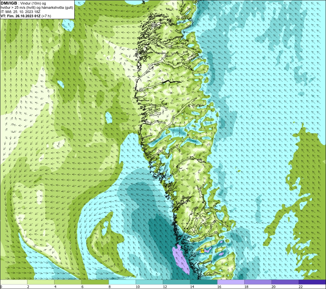Click the 'IT: Mið. 25. 10. 2023 18Z' line
Viewport: 326px width, 289px height.
20,12
